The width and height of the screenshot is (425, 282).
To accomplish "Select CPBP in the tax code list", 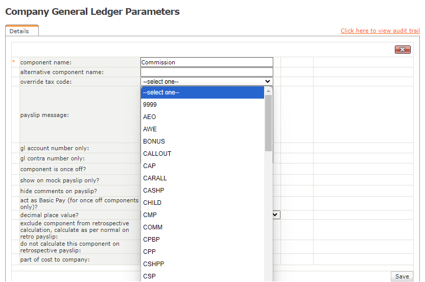I will click(202, 240).
